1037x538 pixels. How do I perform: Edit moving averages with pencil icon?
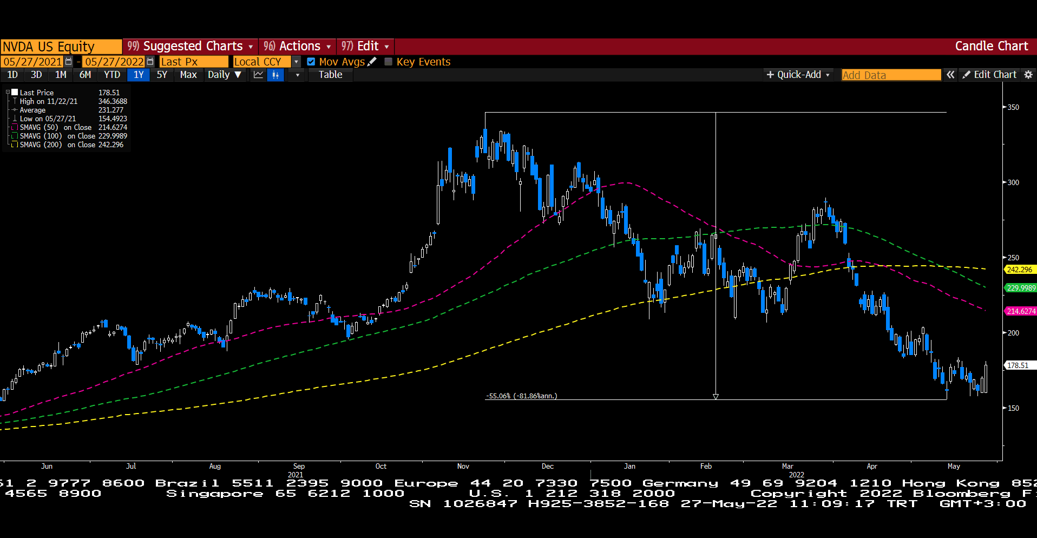click(372, 62)
